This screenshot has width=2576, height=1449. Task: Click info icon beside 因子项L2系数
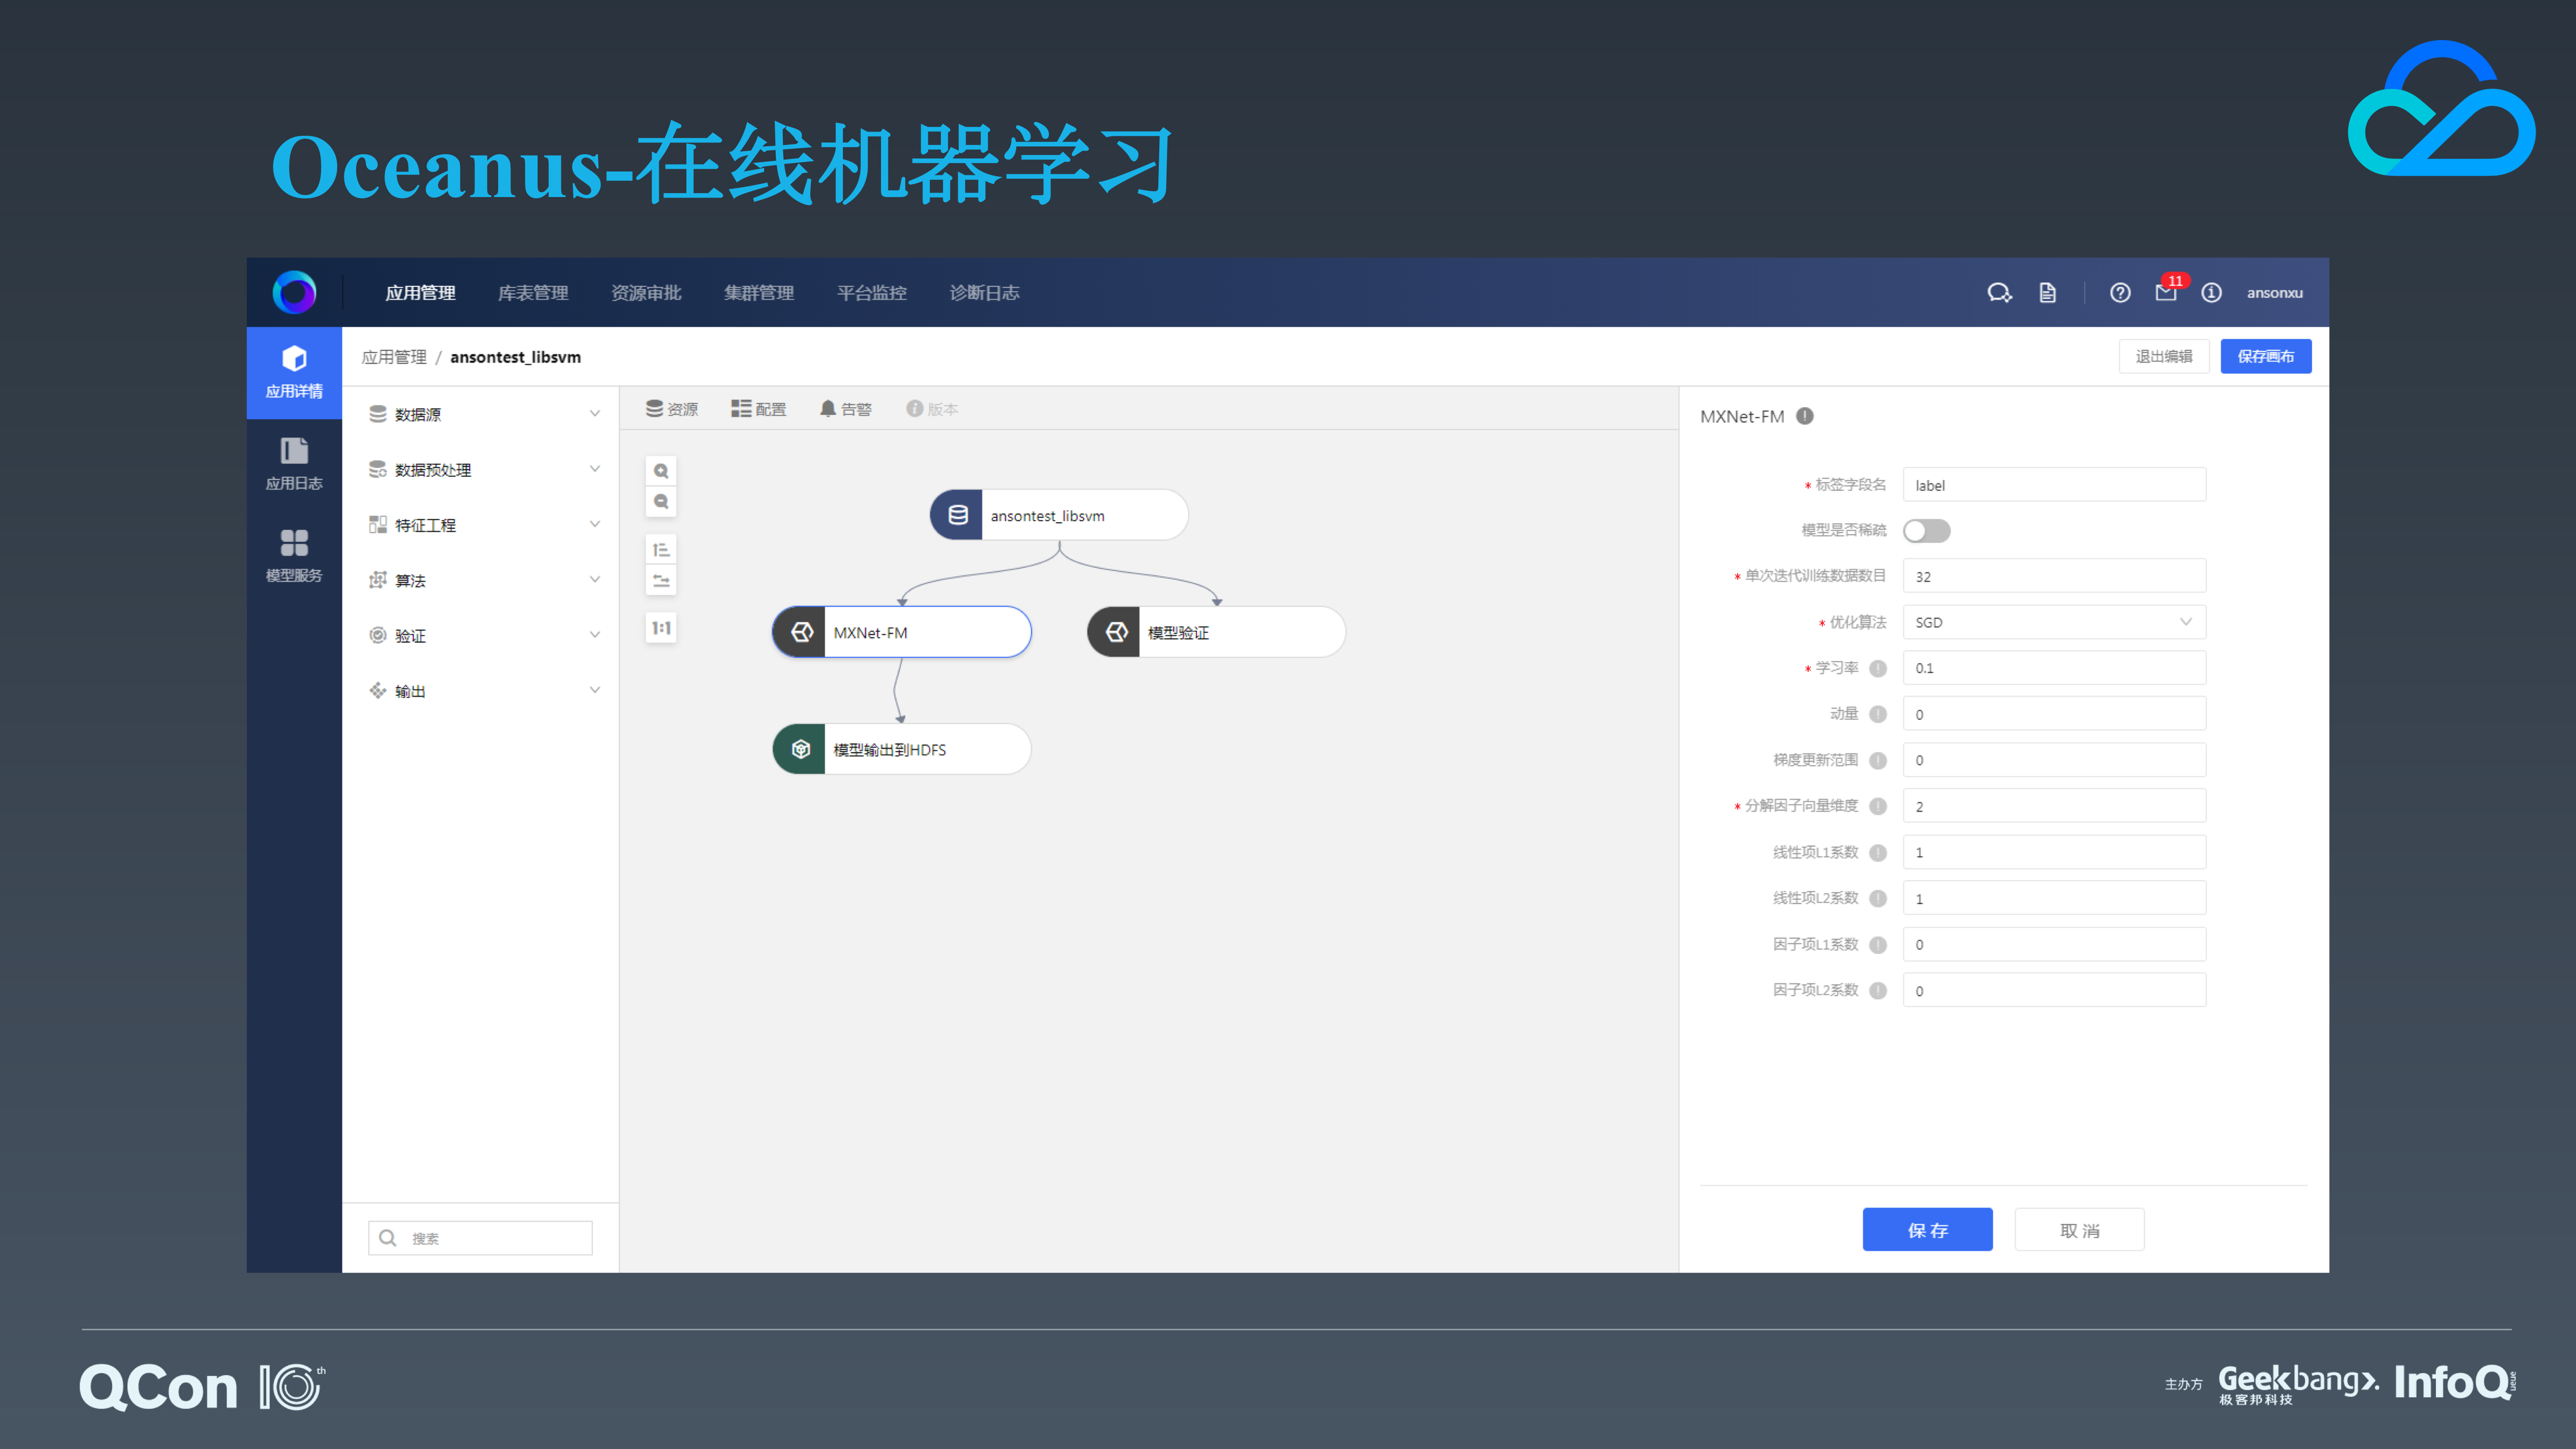tap(1878, 991)
